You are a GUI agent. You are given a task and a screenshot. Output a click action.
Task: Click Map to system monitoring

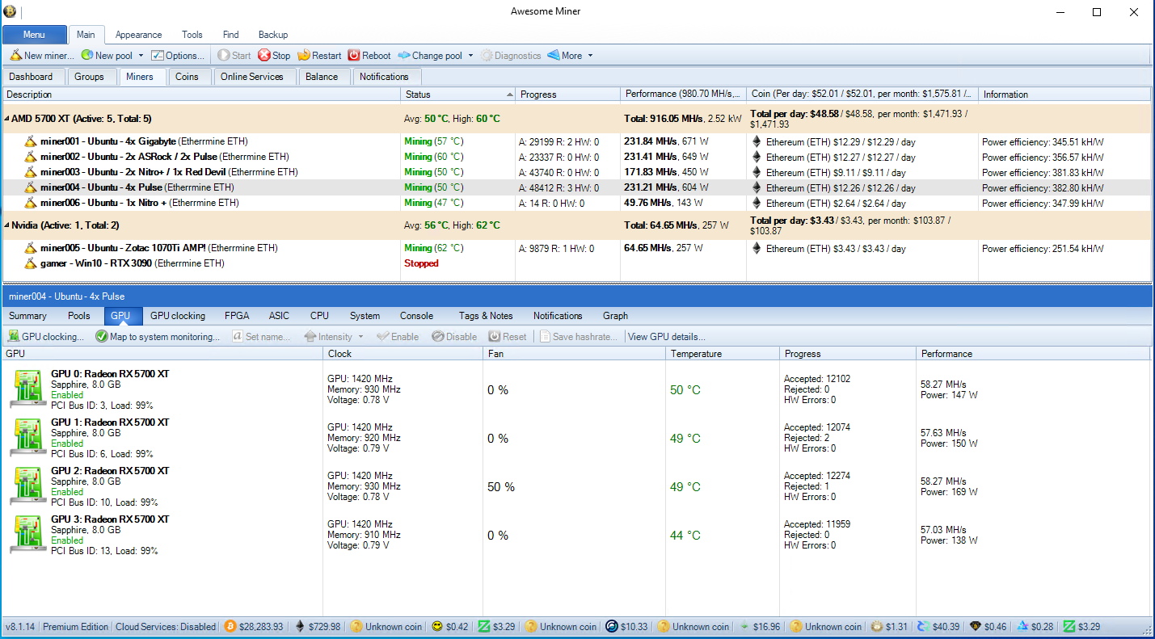coord(158,337)
